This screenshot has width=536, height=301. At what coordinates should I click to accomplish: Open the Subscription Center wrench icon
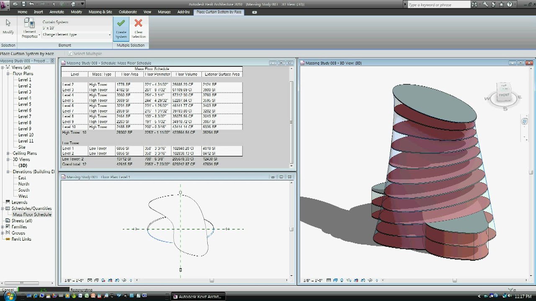(485, 5)
